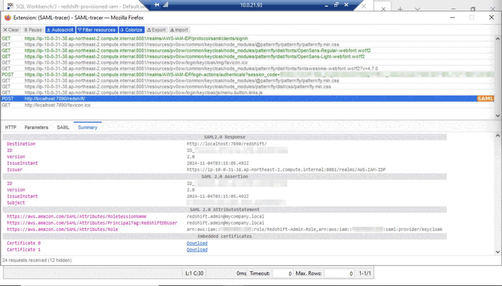502x286 pixels.
Task: Select the GET protocol/saml/clients/signin request
Action: coord(248,38)
